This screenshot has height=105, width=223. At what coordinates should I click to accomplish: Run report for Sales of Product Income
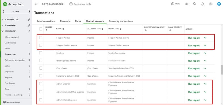(194, 46)
